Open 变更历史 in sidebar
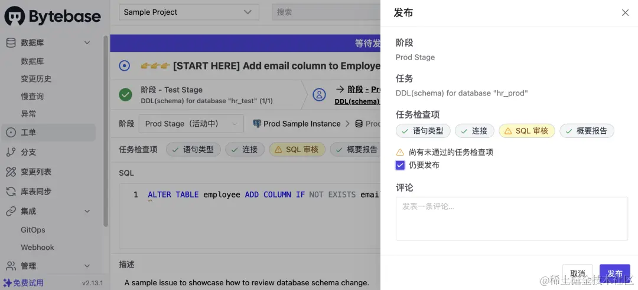The width and height of the screenshot is (638, 290). (36, 79)
